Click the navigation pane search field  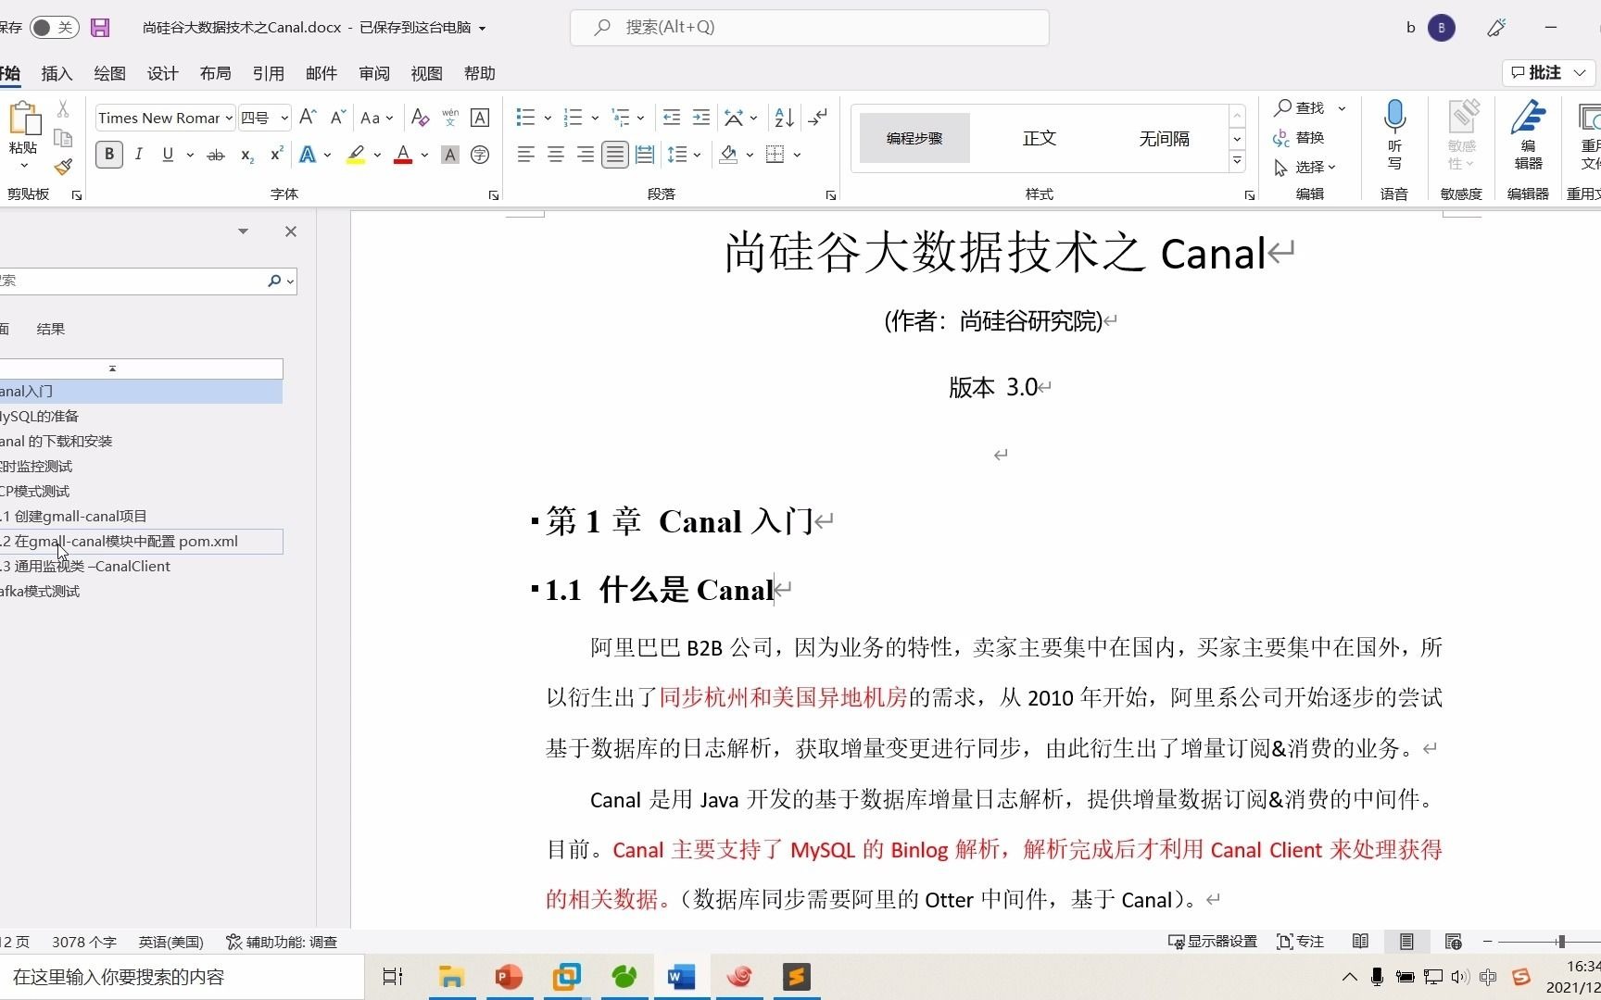click(x=132, y=281)
